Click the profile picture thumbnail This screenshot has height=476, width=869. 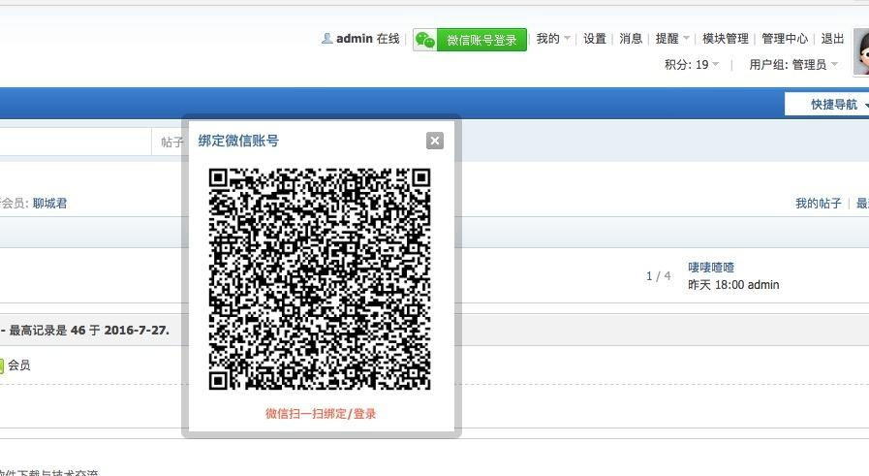861,52
